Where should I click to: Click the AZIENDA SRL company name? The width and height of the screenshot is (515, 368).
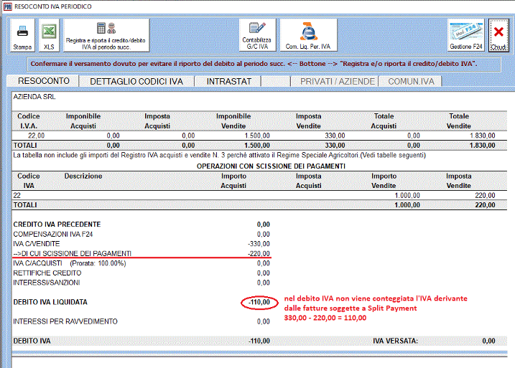[34, 96]
